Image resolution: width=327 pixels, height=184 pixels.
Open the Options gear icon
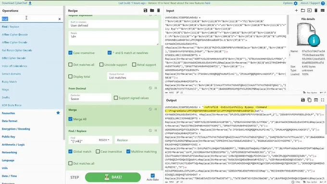click(x=296, y=3)
